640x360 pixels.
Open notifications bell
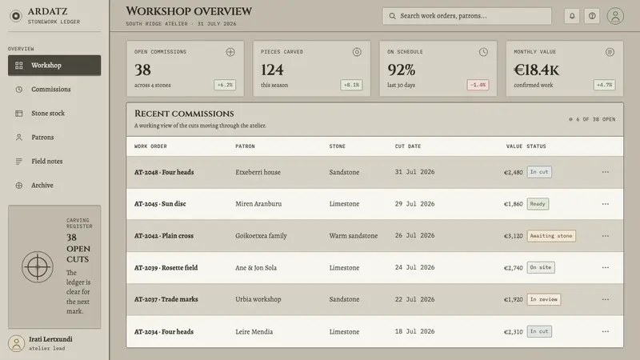(x=572, y=16)
